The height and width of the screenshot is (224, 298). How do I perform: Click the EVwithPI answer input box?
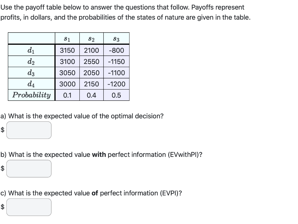(x=29, y=169)
